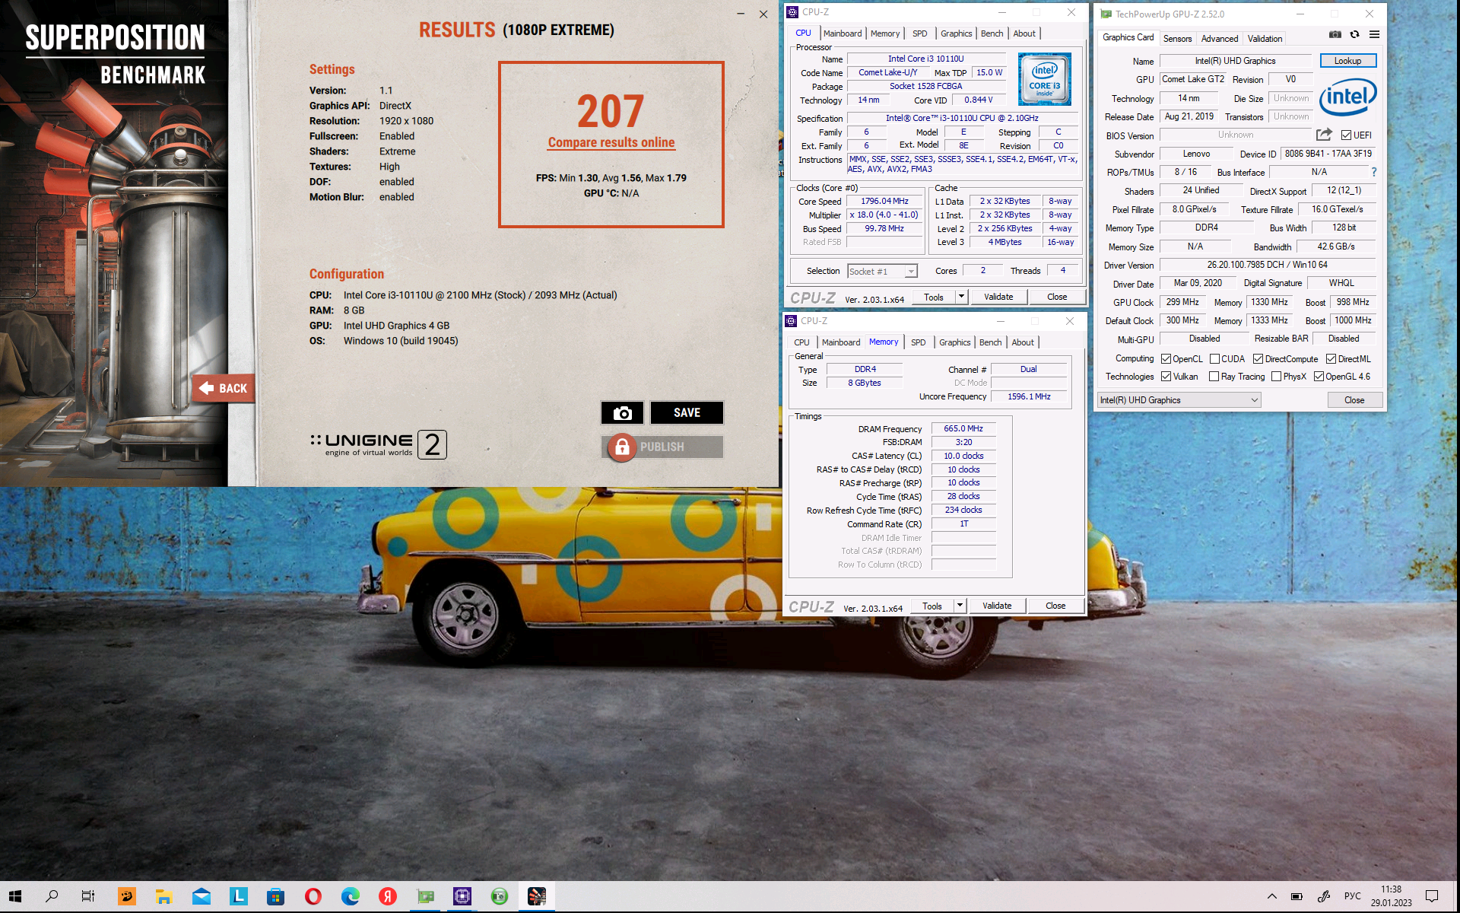Open the Intel(R) UHD Graphics GPU selector dropdown

pos(1179,400)
